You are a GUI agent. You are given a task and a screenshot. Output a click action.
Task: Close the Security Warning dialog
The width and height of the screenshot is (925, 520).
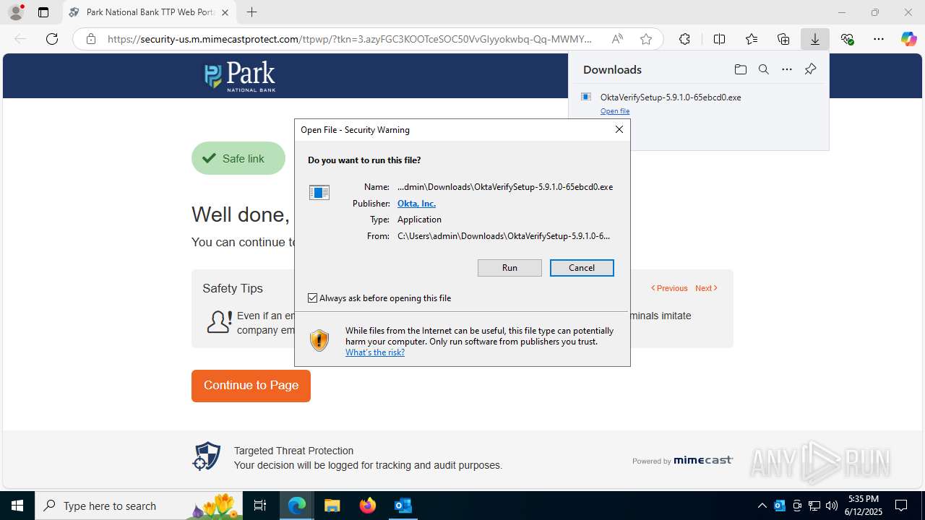[x=619, y=129]
